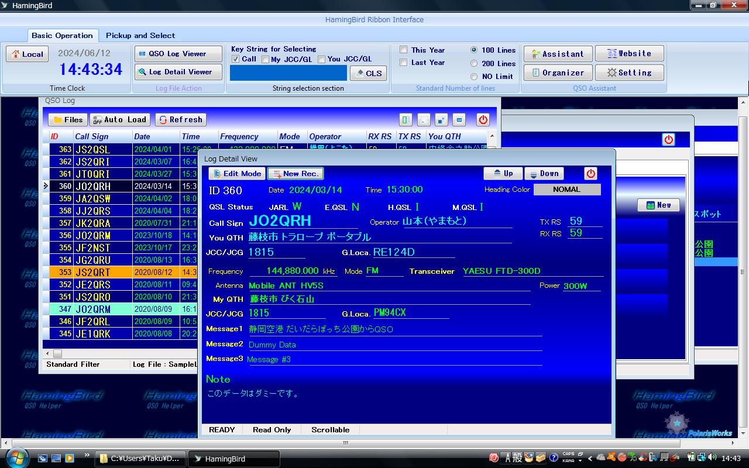
Task: Clear key string with CLS button
Action: (368, 73)
